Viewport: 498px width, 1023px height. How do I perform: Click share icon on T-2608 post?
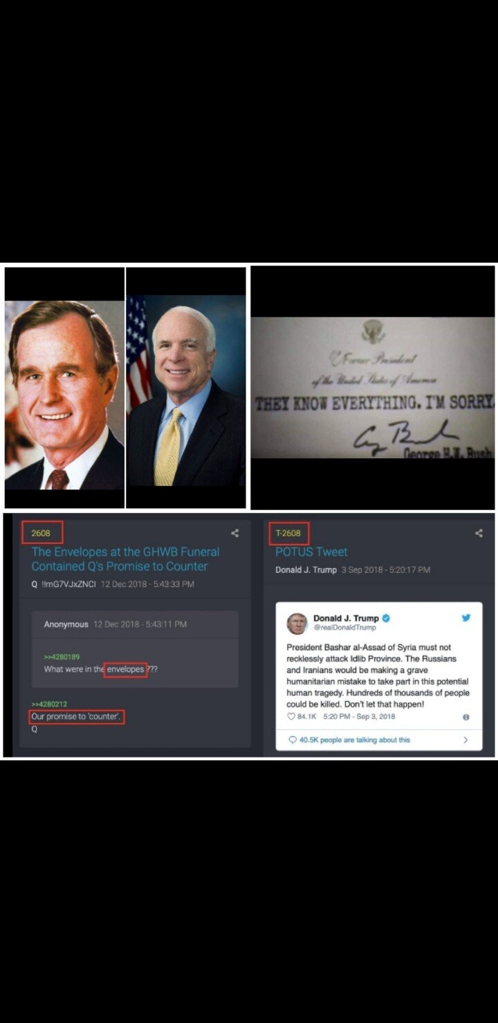[479, 533]
